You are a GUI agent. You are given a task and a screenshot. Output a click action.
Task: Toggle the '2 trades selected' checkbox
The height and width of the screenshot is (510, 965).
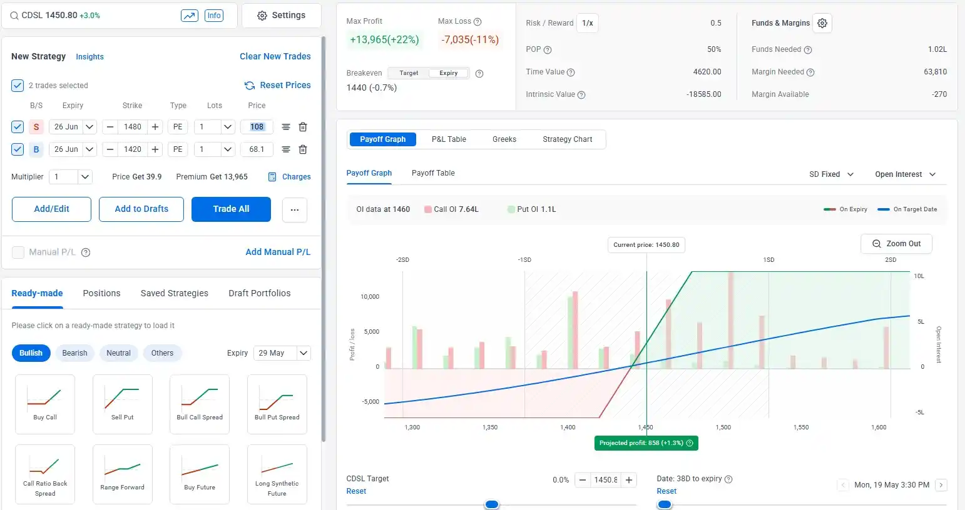tap(18, 86)
